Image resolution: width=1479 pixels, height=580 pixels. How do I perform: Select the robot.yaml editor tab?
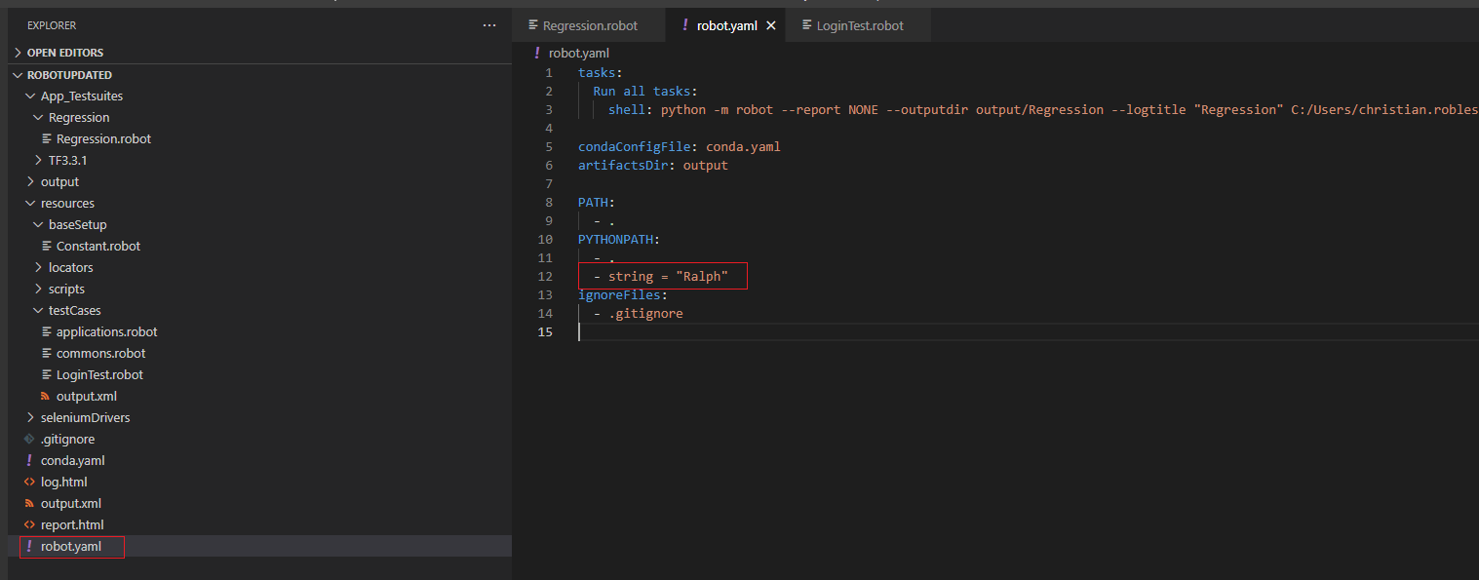(x=727, y=25)
